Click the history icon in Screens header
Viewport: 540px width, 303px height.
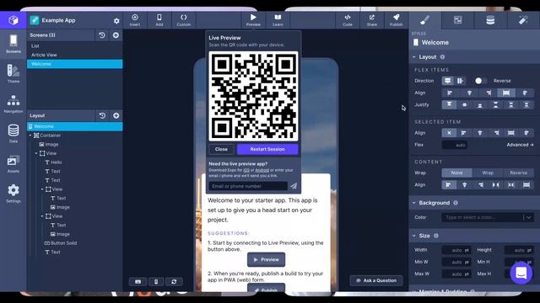pyautogui.click(x=102, y=35)
